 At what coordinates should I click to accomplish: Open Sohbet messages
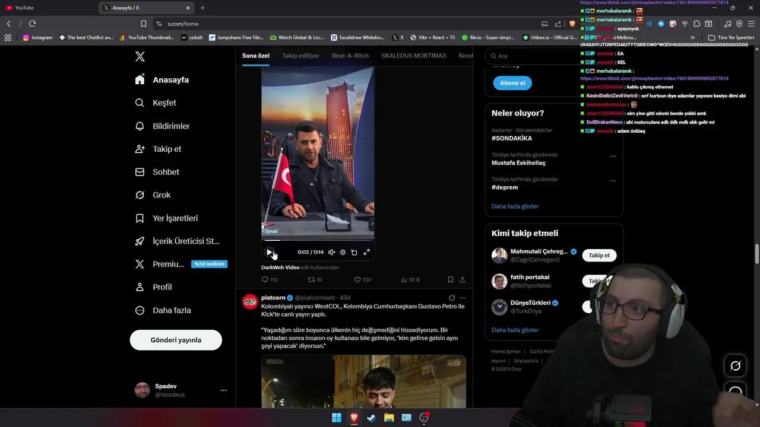coord(157,172)
